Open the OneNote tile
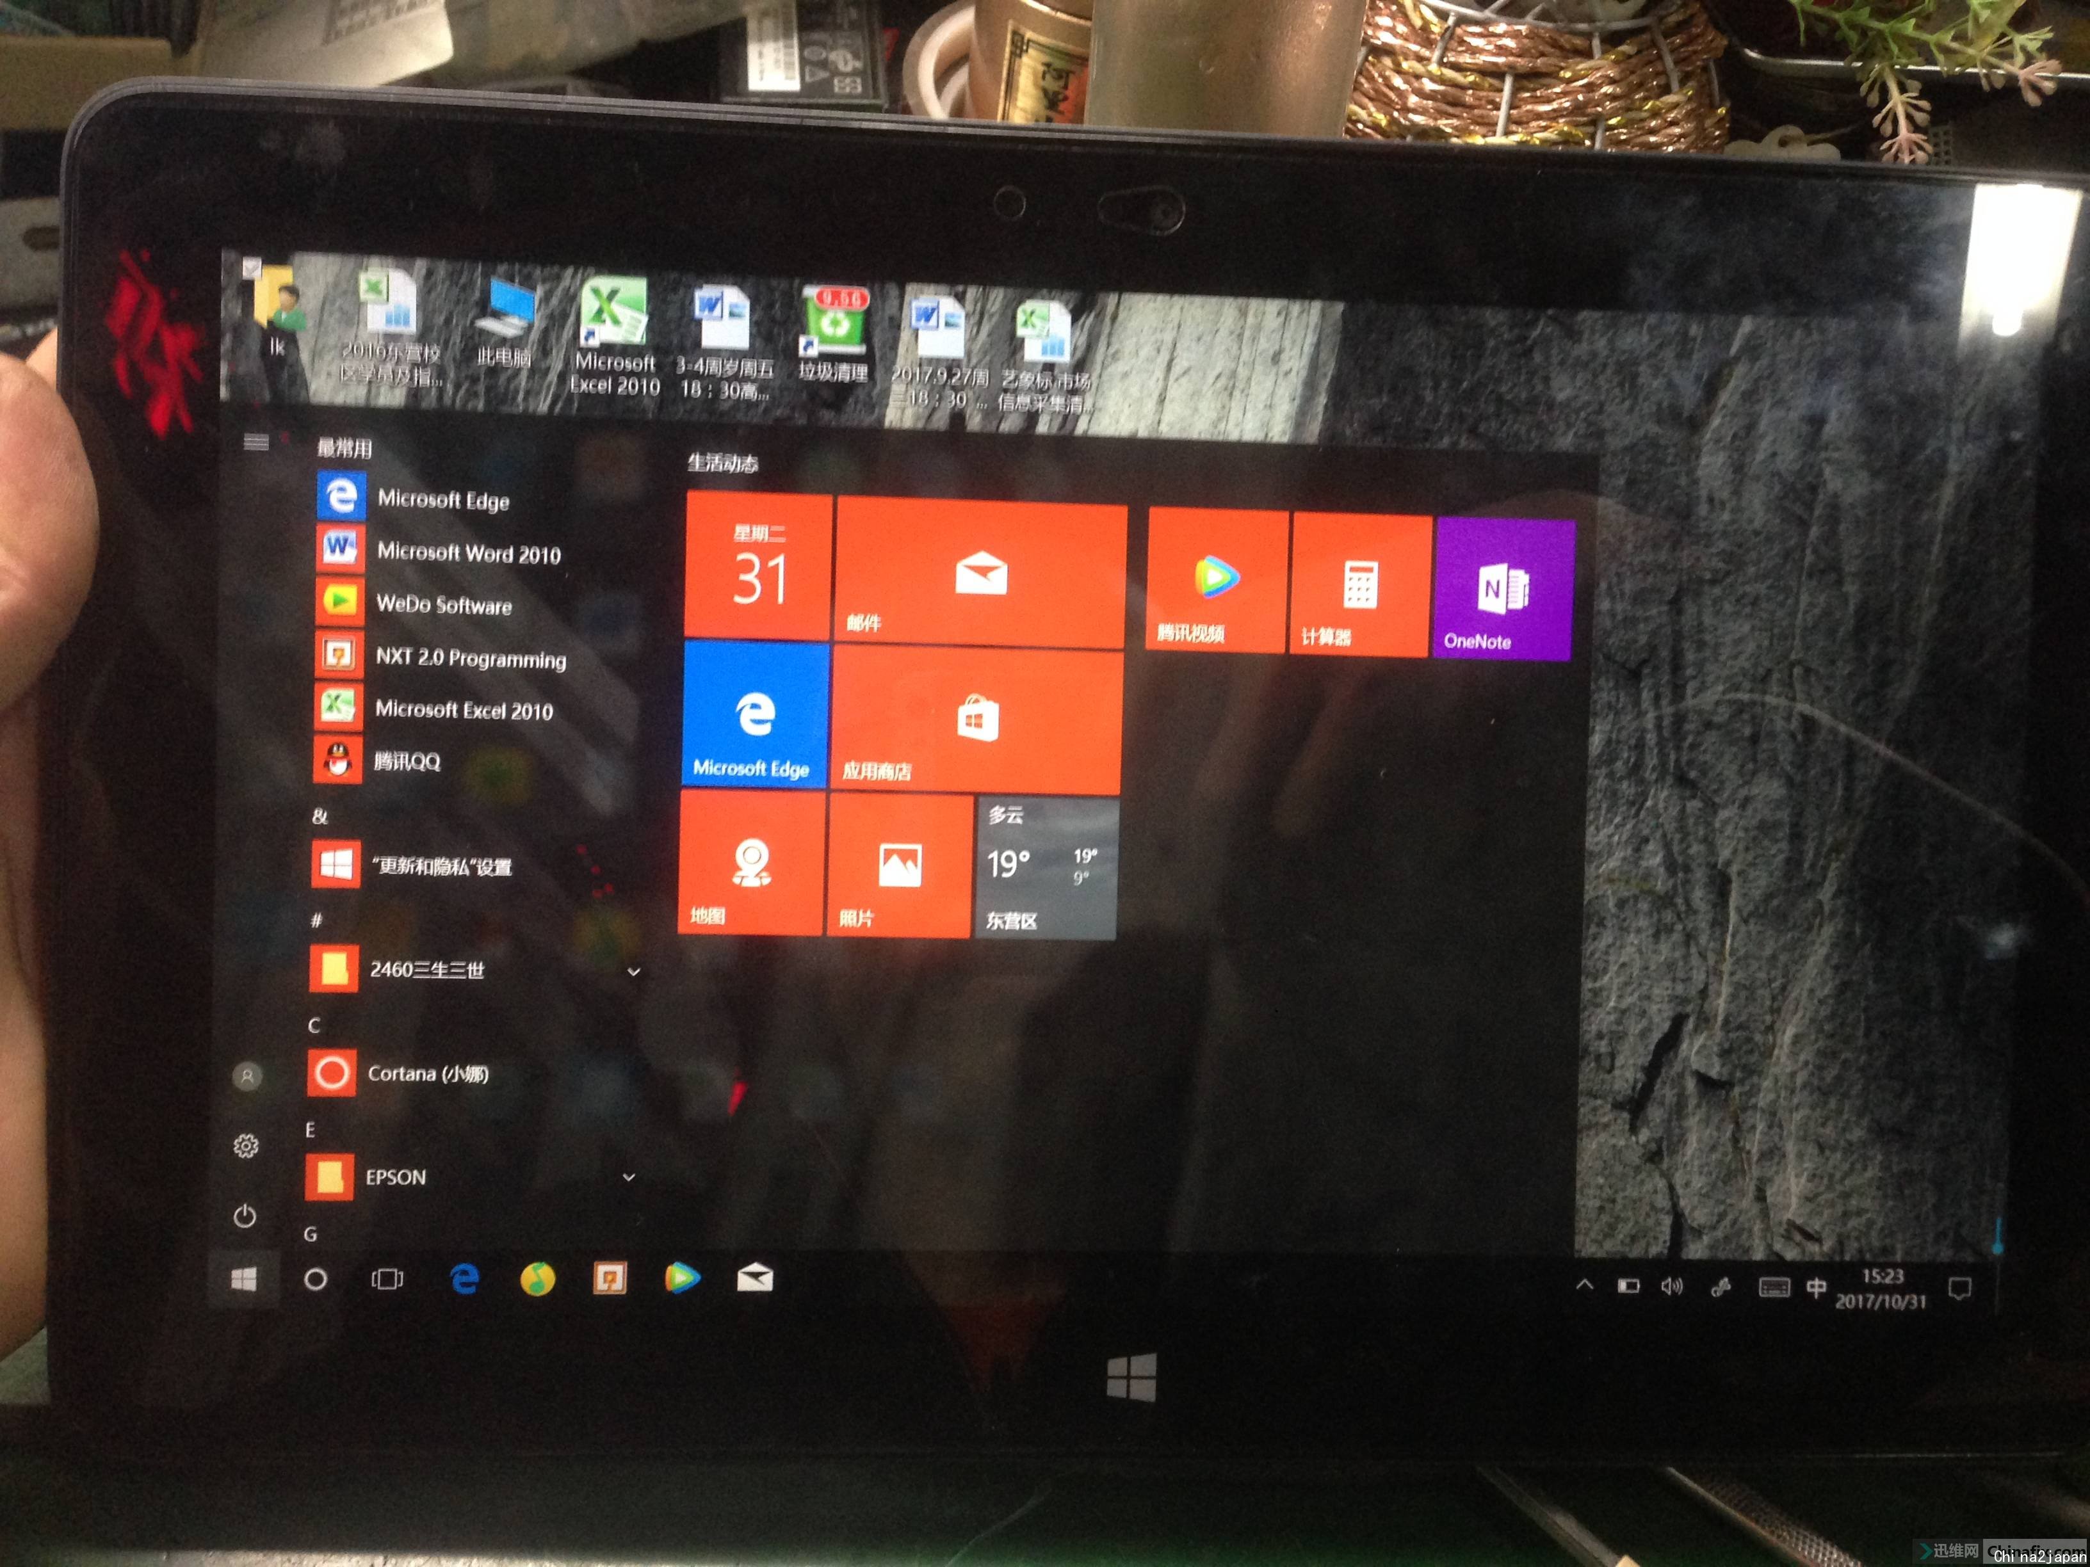The image size is (2090, 1567). [x=1504, y=590]
